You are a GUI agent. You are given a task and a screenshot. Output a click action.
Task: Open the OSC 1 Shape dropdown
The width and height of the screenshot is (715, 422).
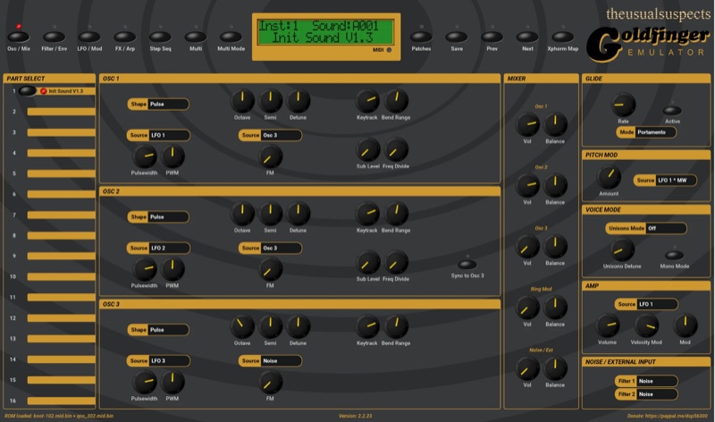click(x=158, y=104)
